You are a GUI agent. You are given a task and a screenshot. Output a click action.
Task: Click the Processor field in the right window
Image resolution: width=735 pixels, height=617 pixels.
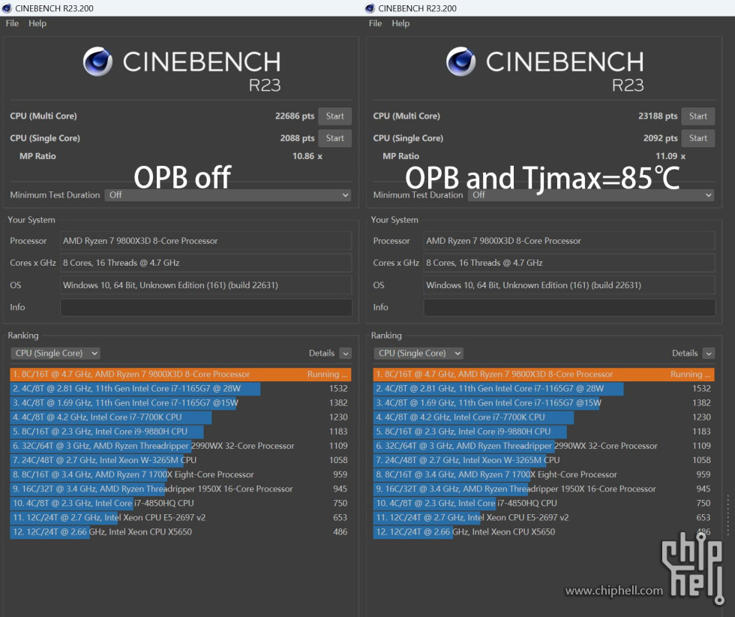(569, 241)
